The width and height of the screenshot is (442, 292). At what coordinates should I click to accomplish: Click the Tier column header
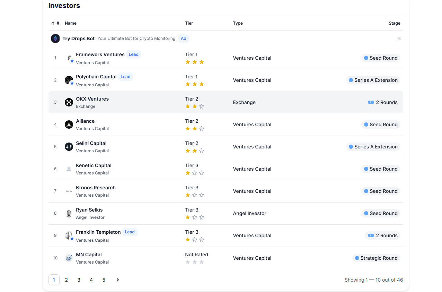(189, 23)
